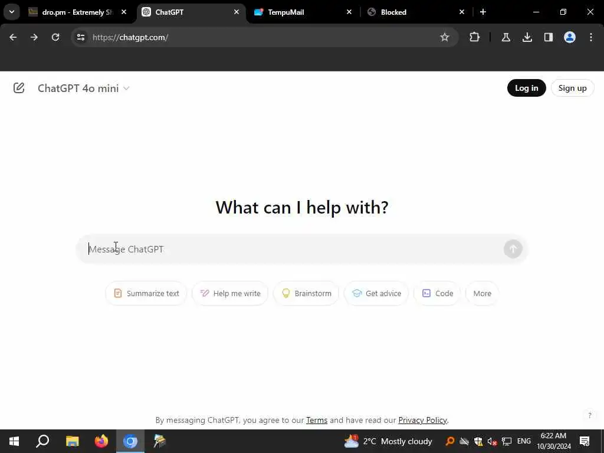Screen dimensions: 604x453
Task: Go forward in browser history
Action: tap(34, 37)
